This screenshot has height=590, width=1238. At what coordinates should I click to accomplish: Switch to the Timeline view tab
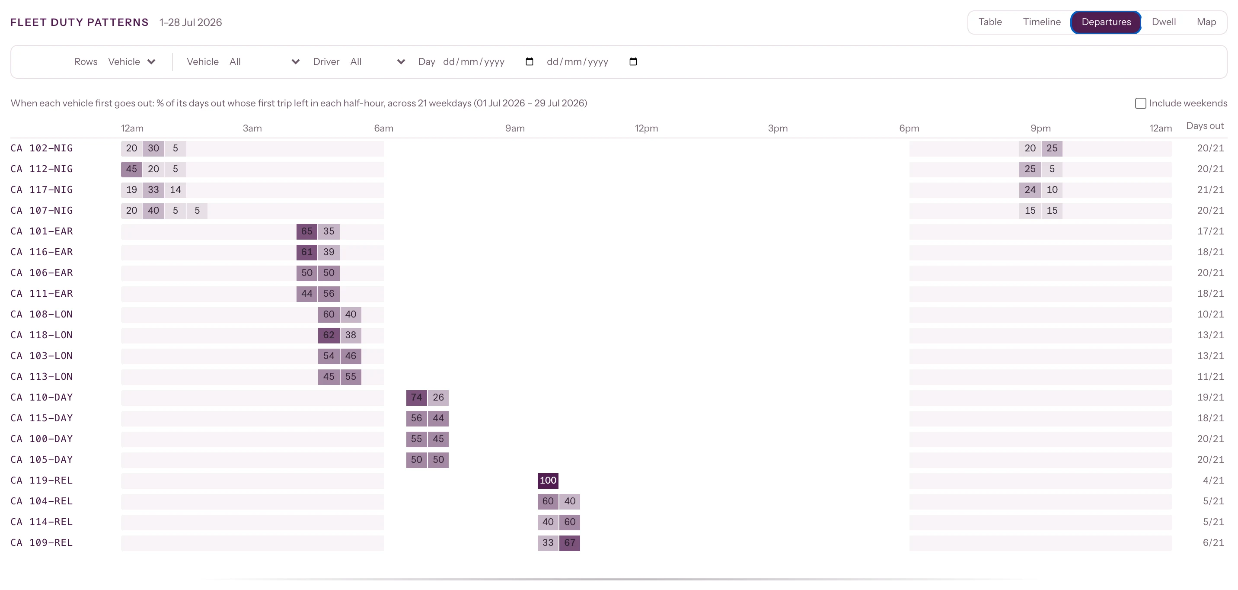click(x=1041, y=22)
